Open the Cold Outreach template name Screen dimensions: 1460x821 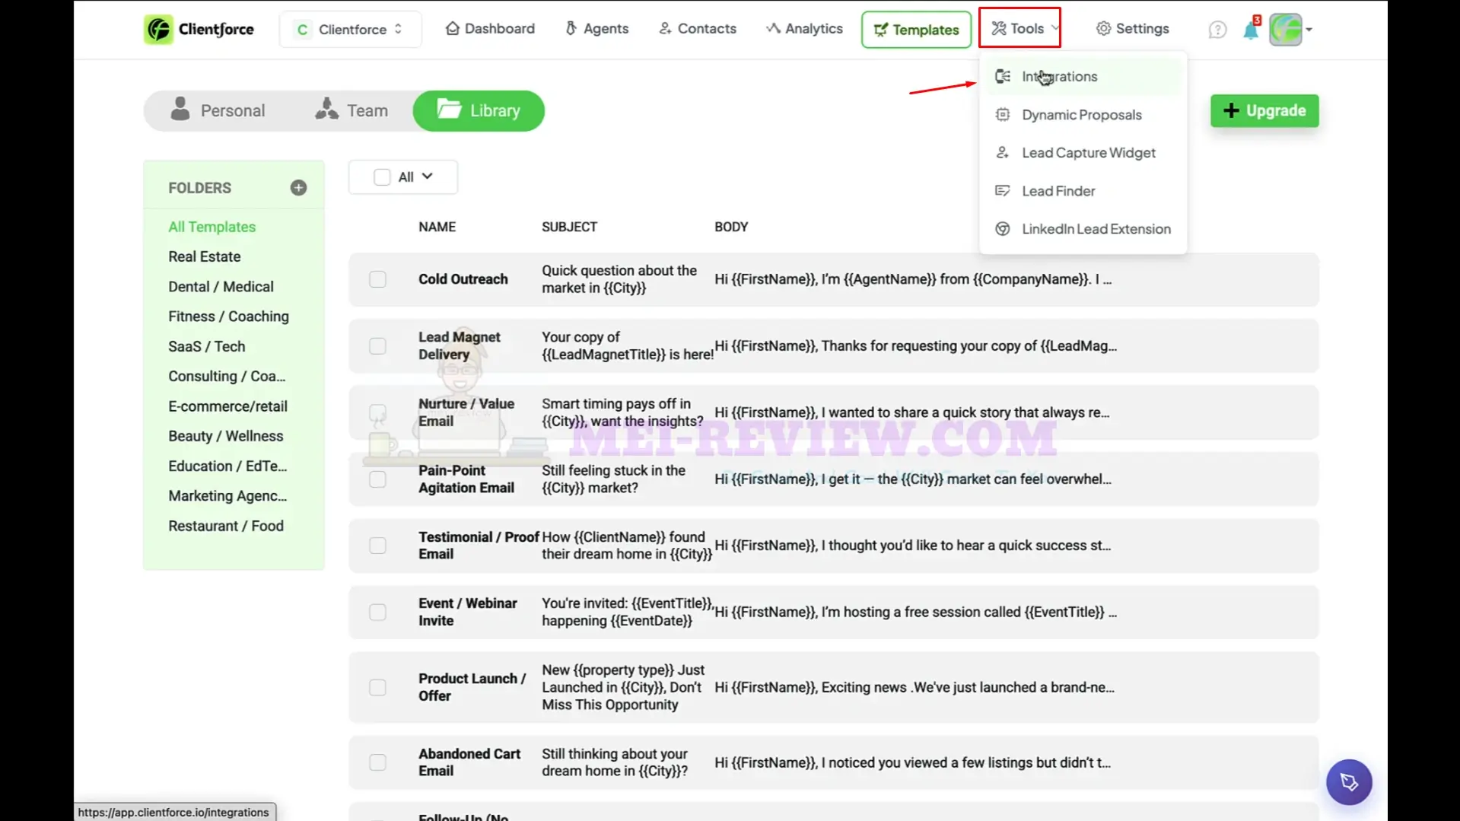[x=463, y=279]
